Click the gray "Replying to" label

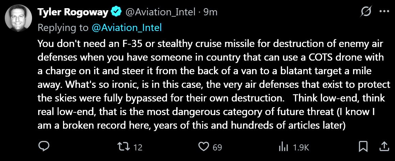(63, 28)
